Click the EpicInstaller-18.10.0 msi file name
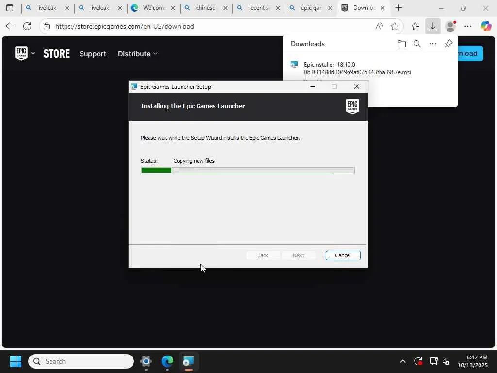This screenshot has width=497, height=373. (x=357, y=68)
